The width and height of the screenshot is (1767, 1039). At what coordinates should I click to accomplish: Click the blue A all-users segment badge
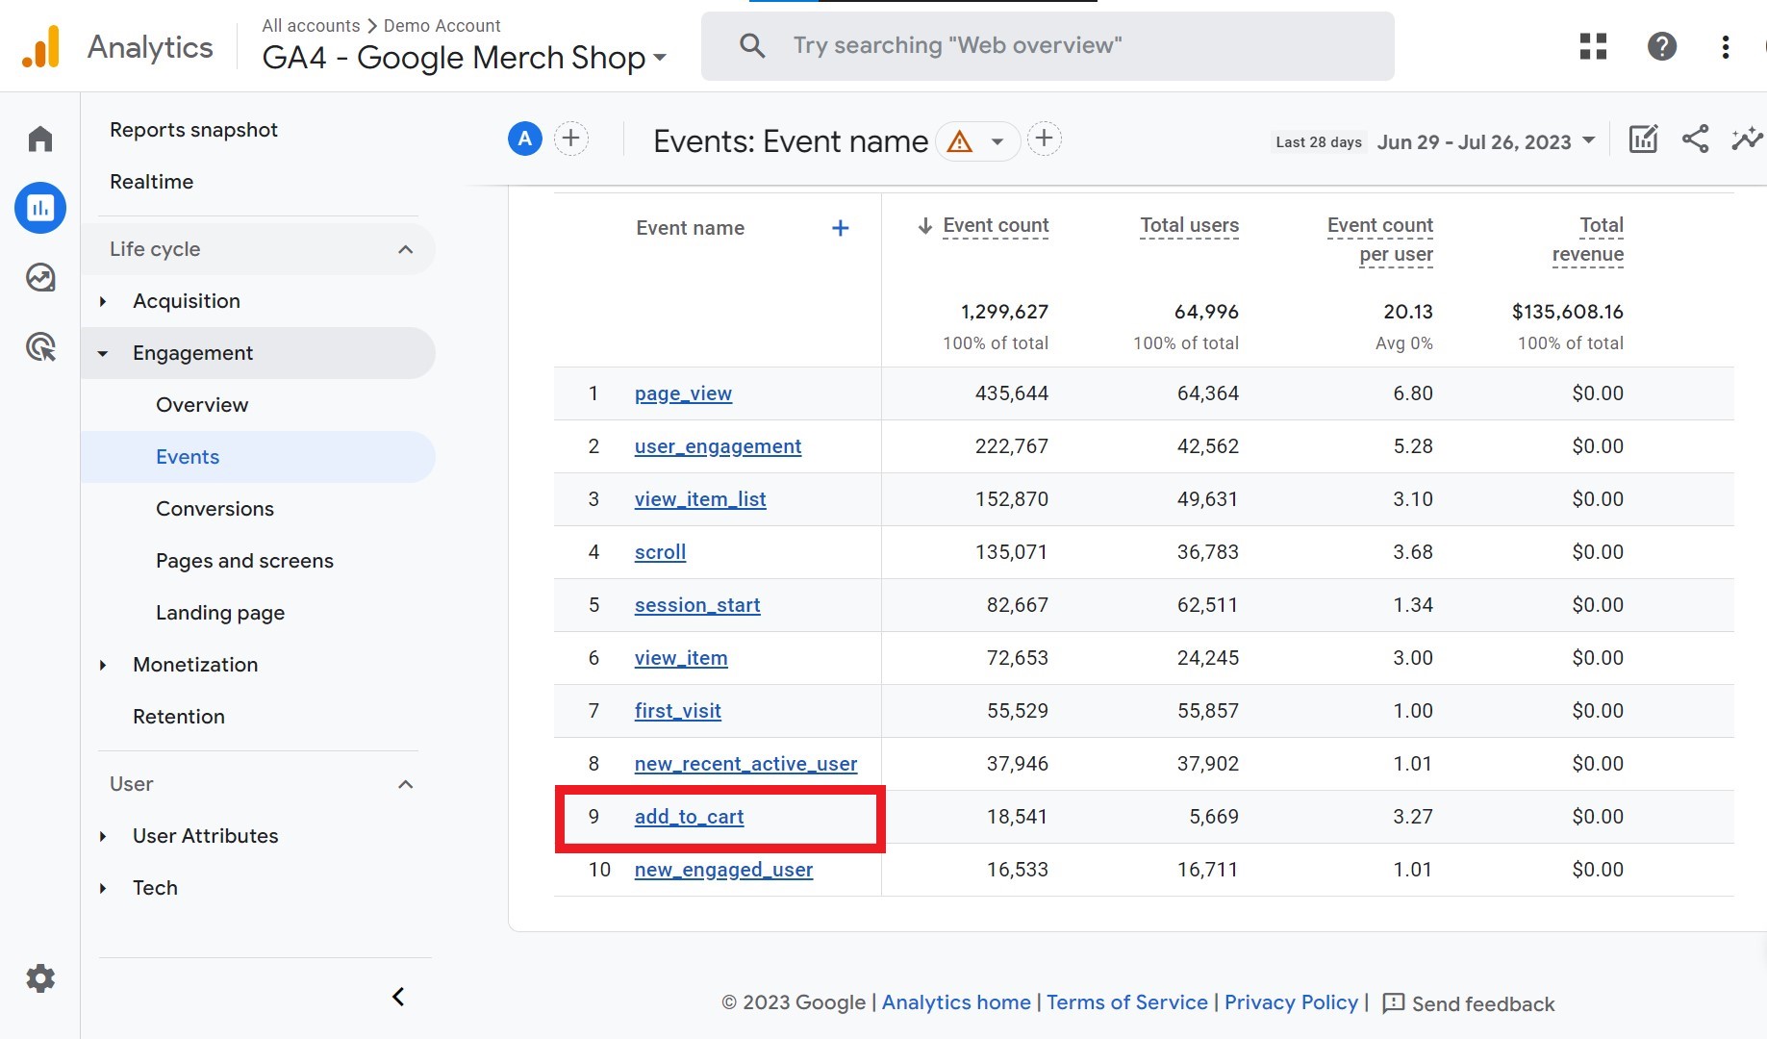point(525,139)
